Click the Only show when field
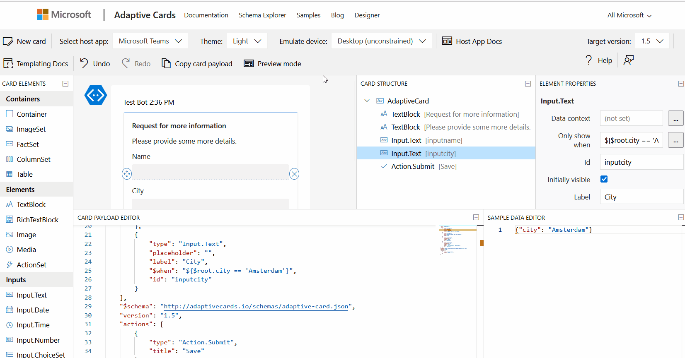The image size is (685, 358). [631, 140]
